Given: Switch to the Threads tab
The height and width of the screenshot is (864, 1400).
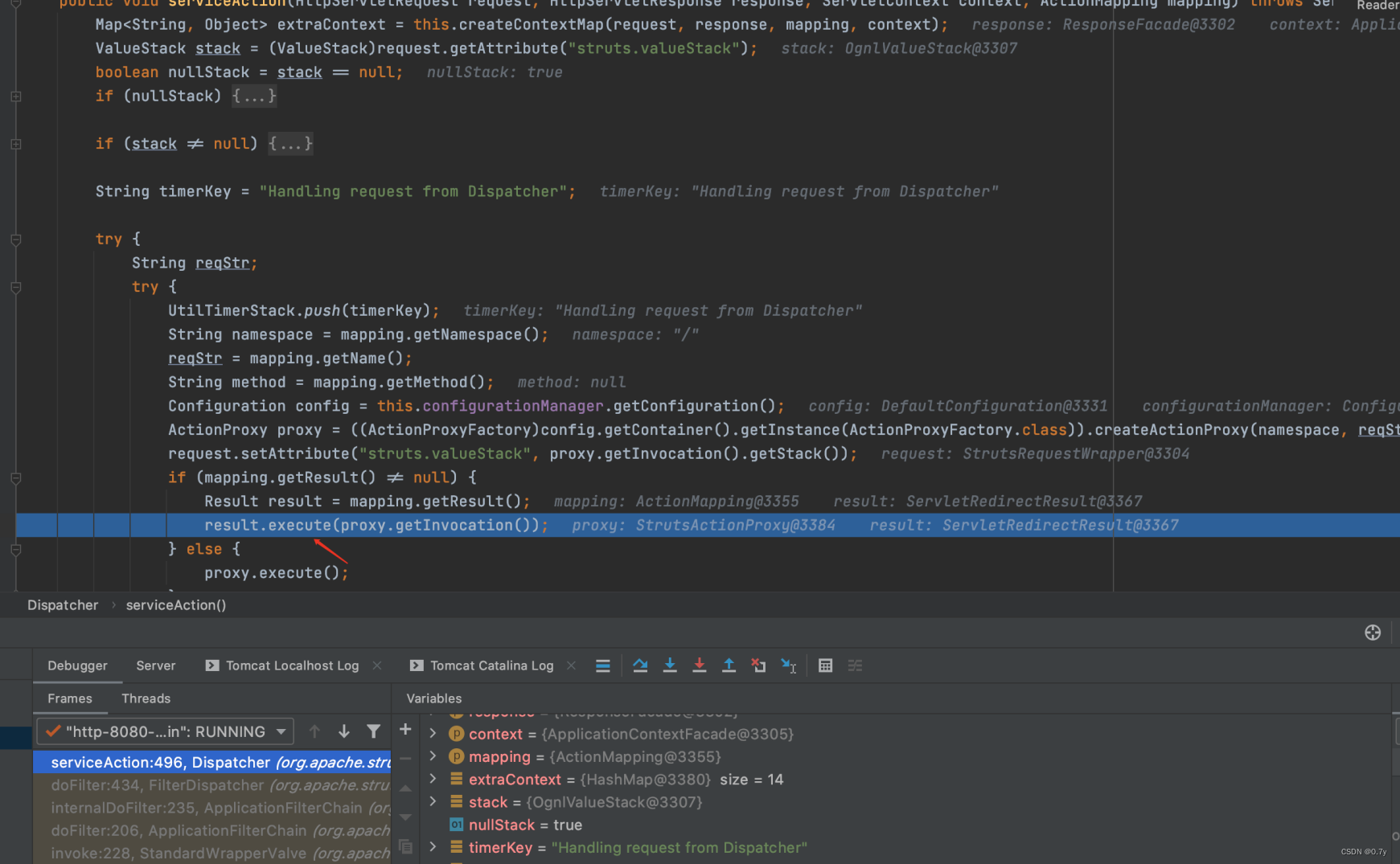Looking at the screenshot, I should click(146, 698).
